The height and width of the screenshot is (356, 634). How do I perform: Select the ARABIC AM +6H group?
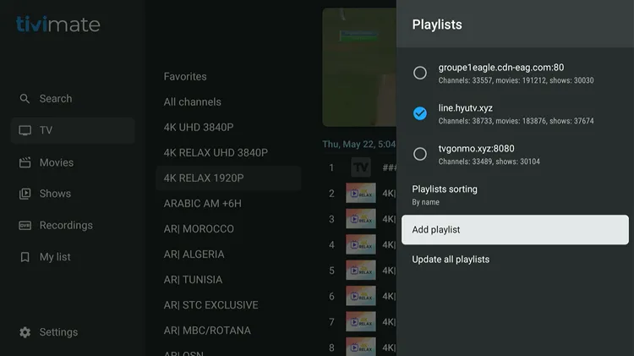click(x=228, y=204)
